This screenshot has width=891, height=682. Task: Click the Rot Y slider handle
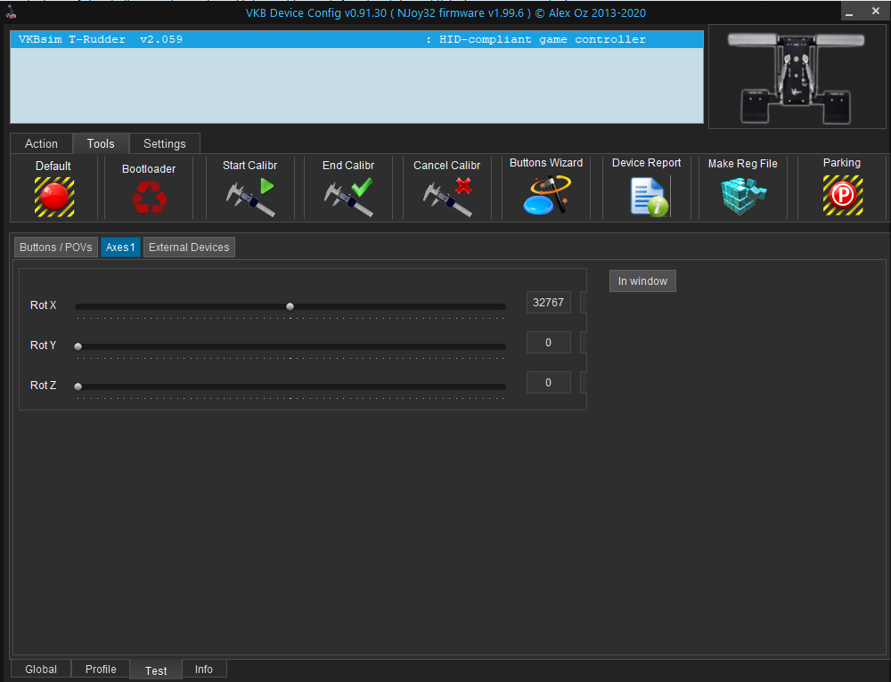(78, 346)
